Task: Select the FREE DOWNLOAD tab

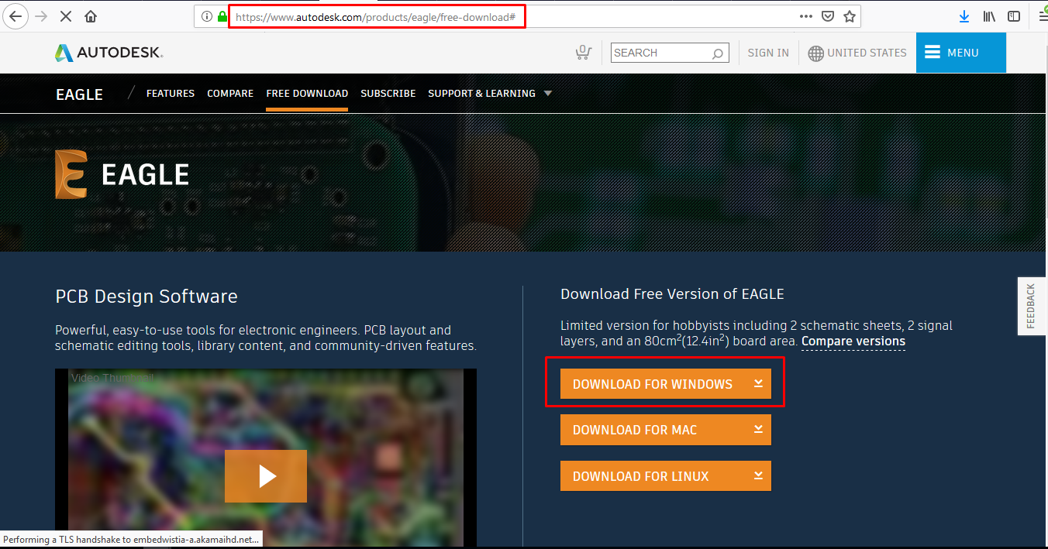Action: 307,93
